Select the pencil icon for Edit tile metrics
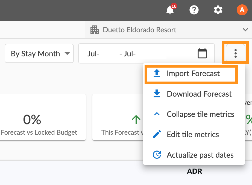The image size is (252, 185). point(156,134)
